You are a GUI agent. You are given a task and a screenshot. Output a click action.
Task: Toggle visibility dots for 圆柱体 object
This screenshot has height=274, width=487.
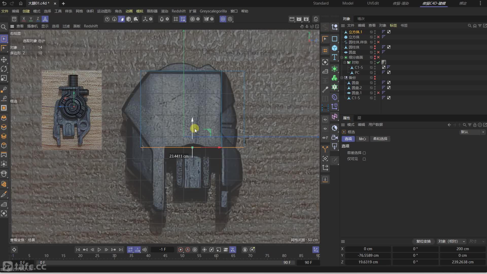[x=375, y=47]
